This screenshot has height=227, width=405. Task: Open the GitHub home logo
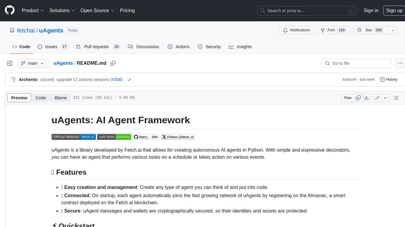pyautogui.click(x=10, y=10)
